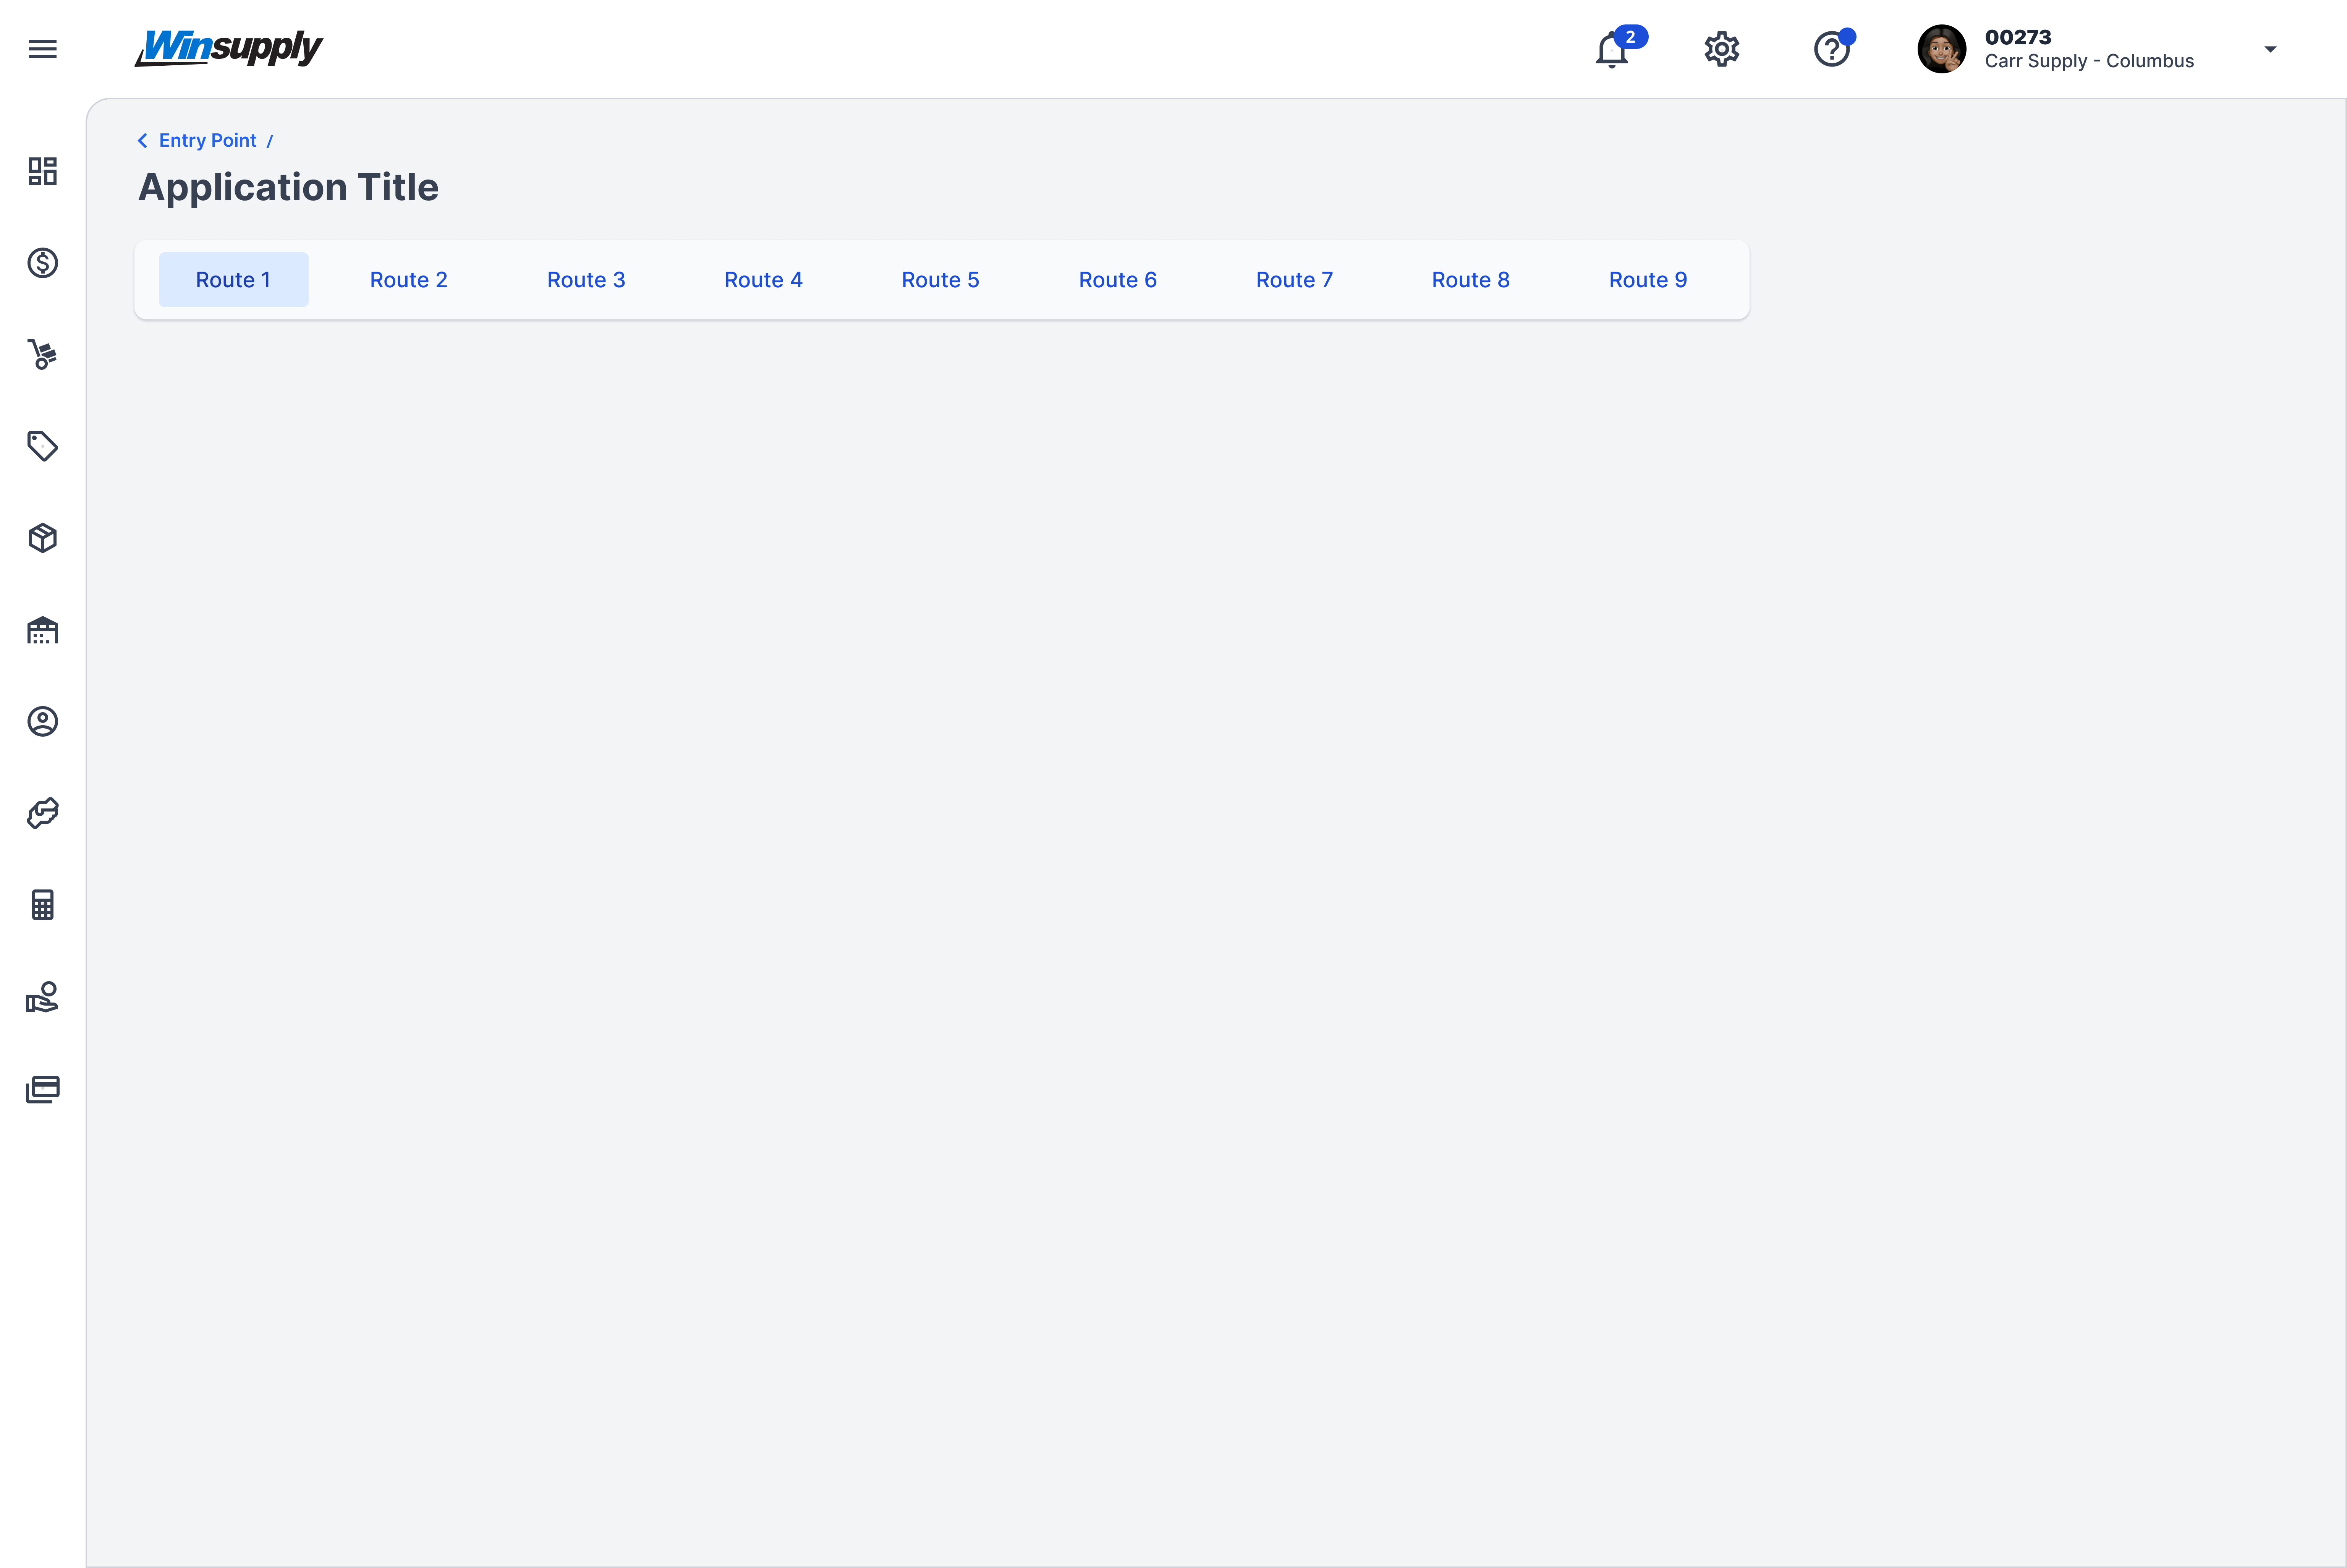Click the handshake sidebar icon
Viewport: 2347px width, 1568px height.
42,813
